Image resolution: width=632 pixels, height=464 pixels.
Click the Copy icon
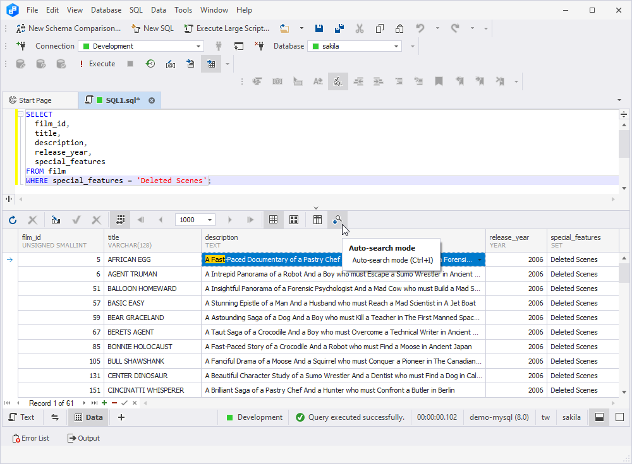[x=380, y=28]
